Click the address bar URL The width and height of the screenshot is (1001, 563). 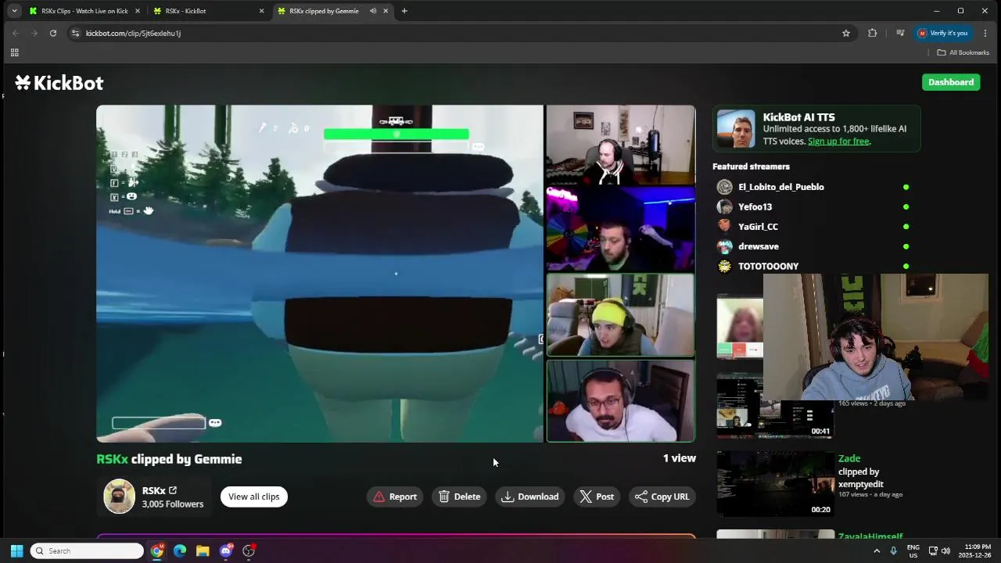133,34
